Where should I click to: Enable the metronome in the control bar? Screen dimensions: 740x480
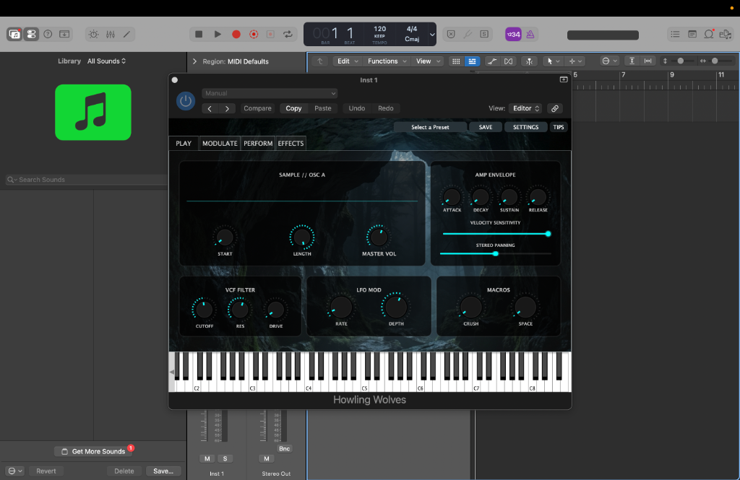click(x=530, y=34)
